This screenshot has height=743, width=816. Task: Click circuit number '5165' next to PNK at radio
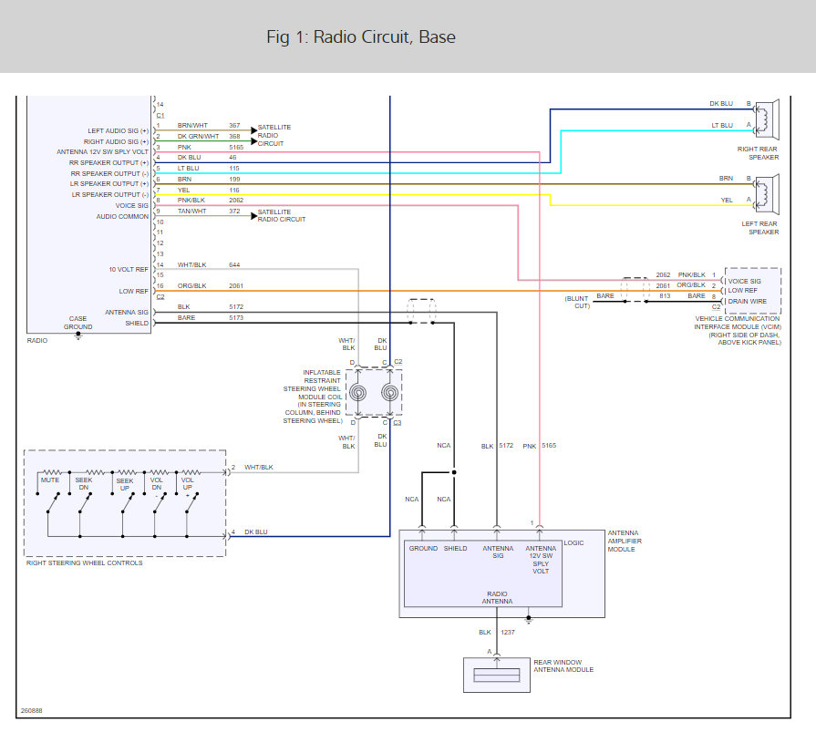click(236, 148)
